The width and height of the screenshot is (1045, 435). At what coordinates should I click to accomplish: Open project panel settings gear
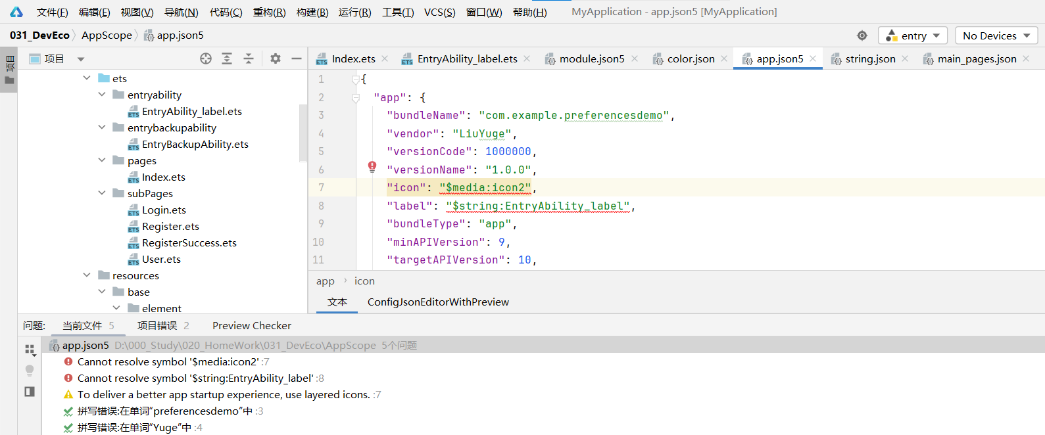pyautogui.click(x=276, y=58)
